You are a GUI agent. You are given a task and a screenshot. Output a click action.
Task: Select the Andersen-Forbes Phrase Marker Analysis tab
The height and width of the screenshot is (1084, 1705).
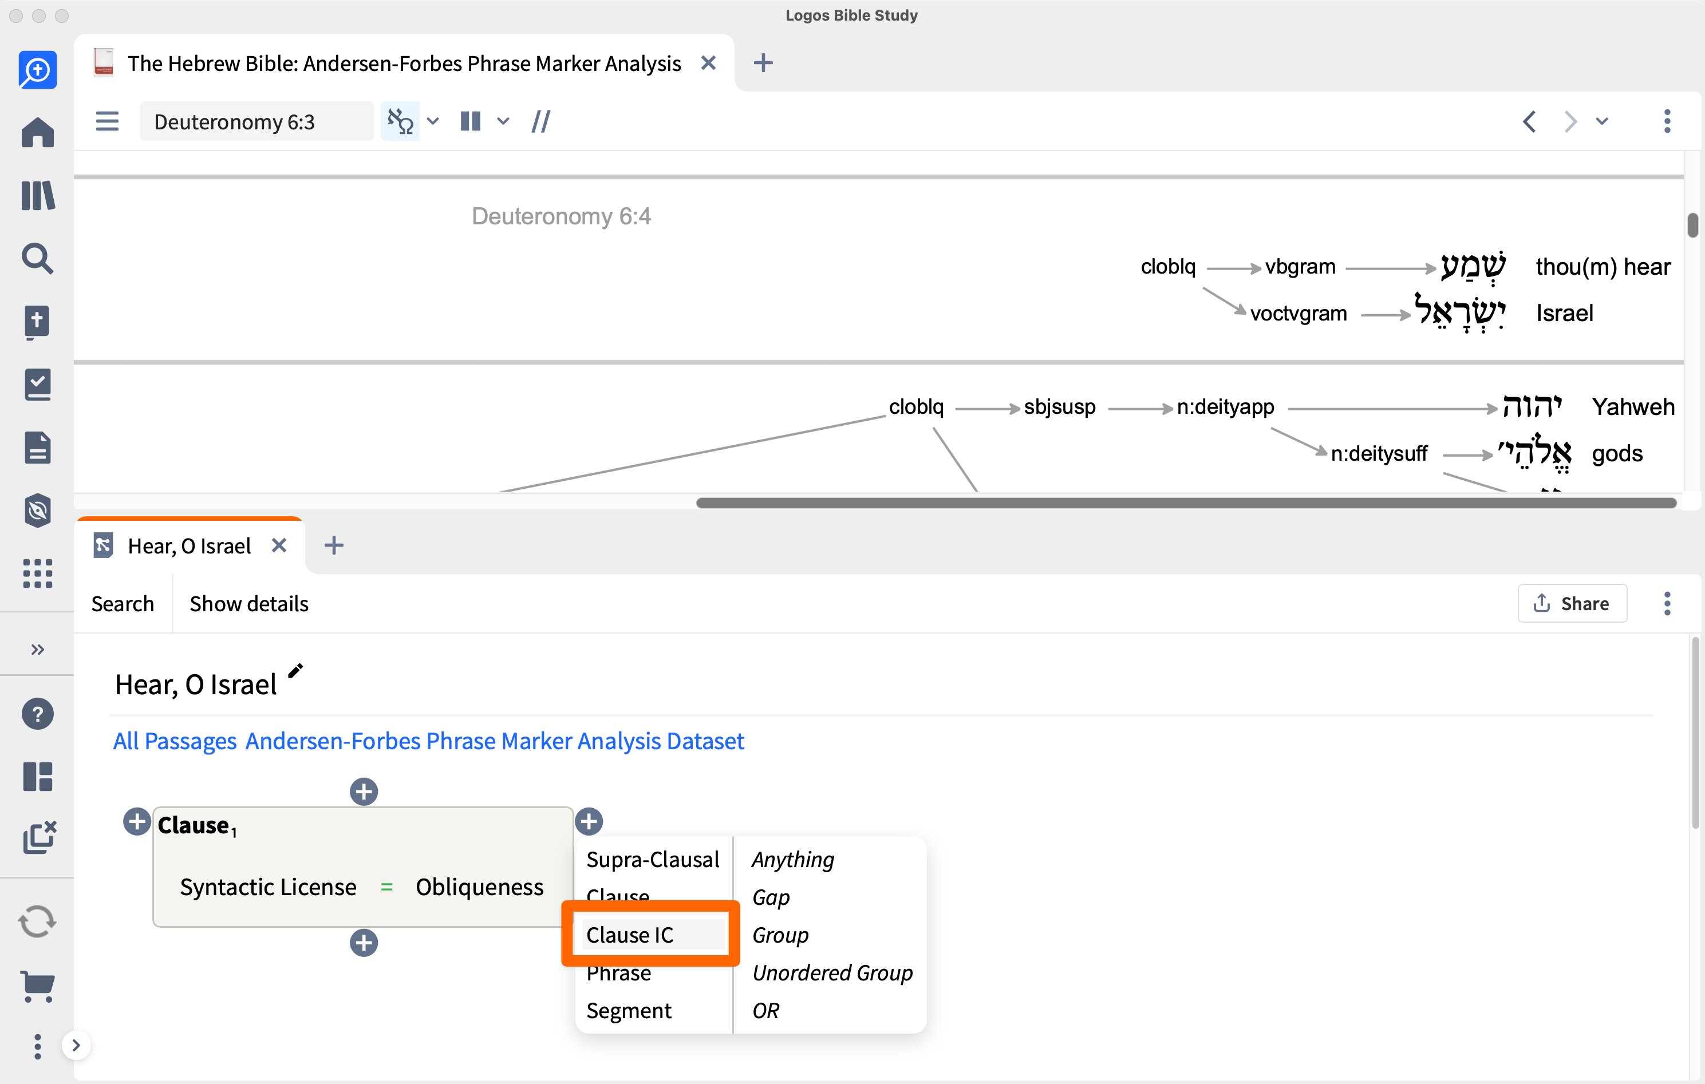[x=404, y=64]
